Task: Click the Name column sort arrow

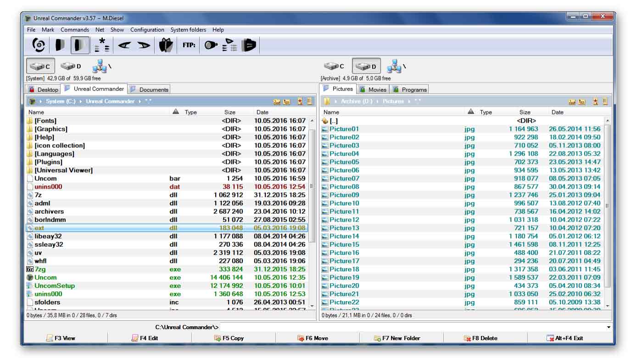Action: [x=175, y=112]
